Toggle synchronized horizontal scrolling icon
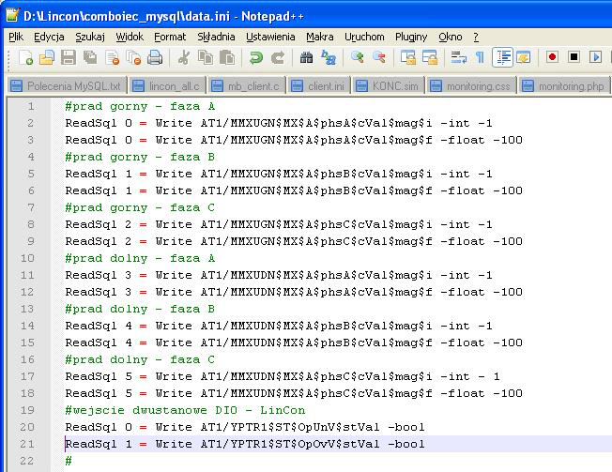The width and height of the screenshot is (612, 472). [429, 58]
